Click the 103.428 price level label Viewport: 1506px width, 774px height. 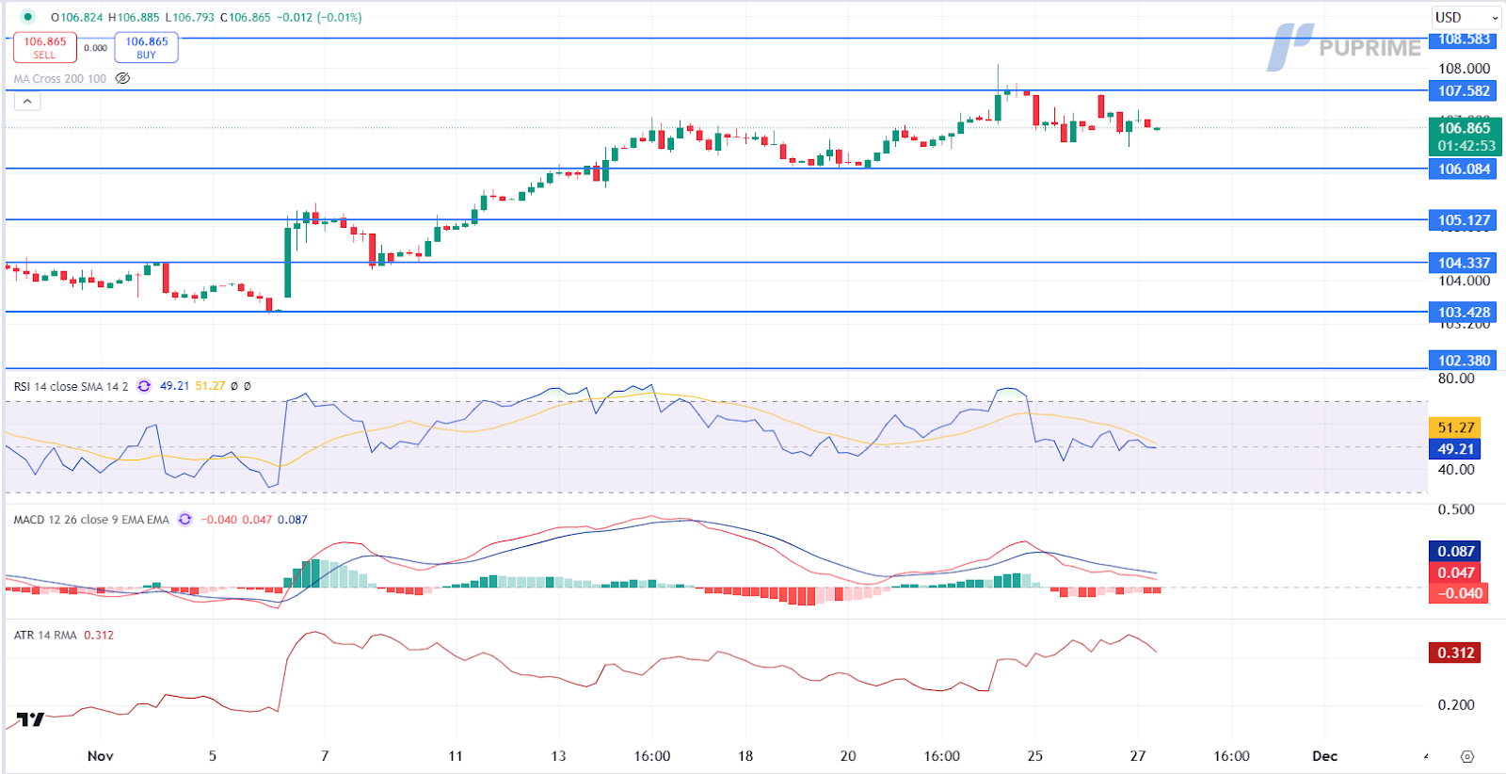(x=1464, y=313)
